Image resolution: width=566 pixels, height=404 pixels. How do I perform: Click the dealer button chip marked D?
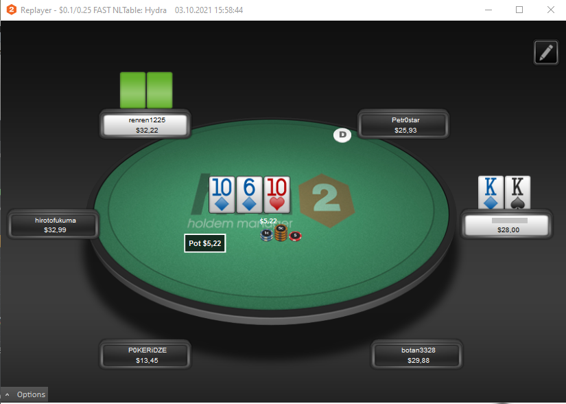click(x=342, y=135)
